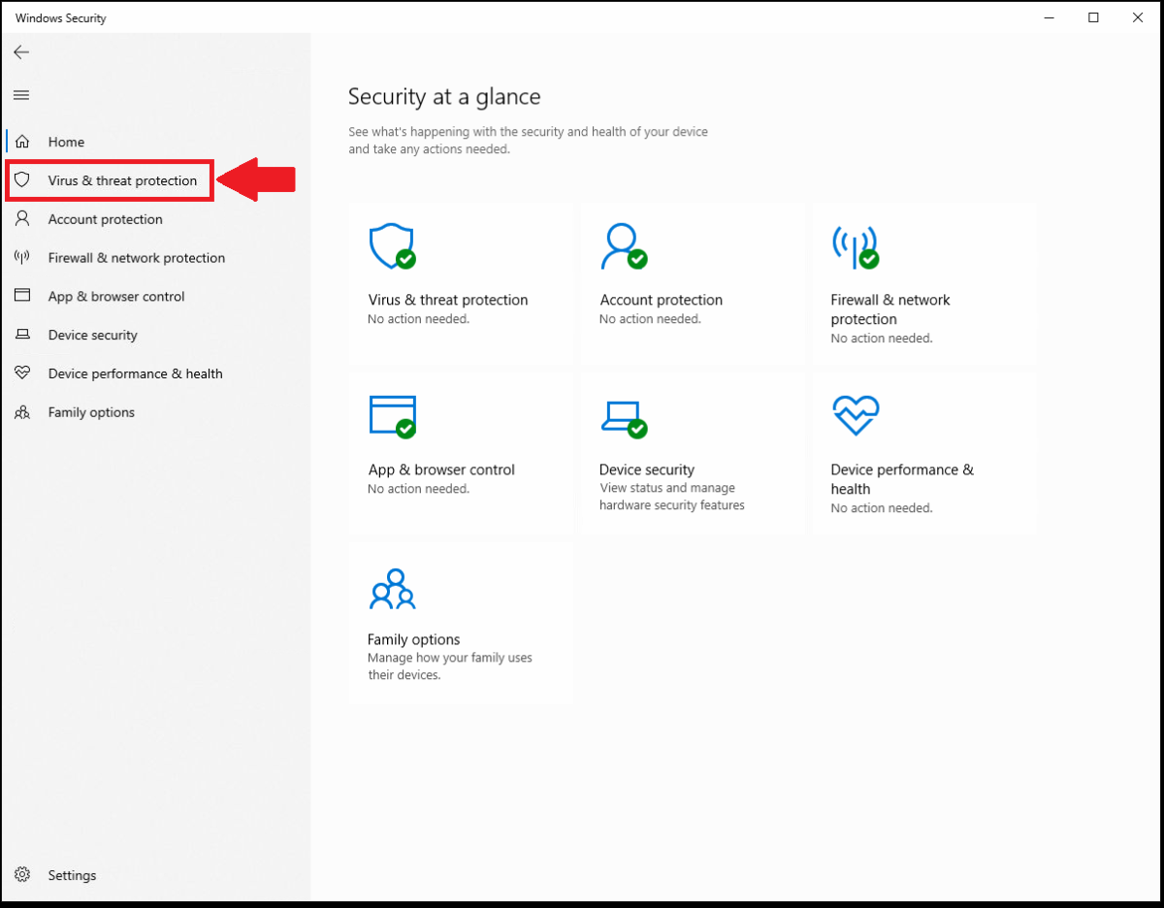Open the hamburger navigation menu

pyautogui.click(x=21, y=95)
